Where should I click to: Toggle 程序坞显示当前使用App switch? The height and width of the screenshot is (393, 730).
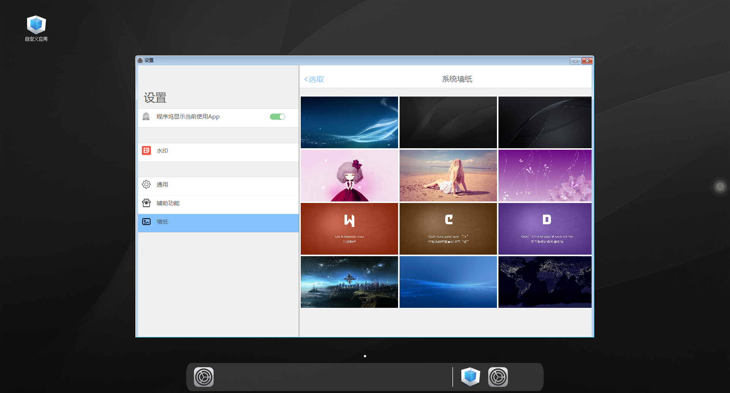coord(278,117)
